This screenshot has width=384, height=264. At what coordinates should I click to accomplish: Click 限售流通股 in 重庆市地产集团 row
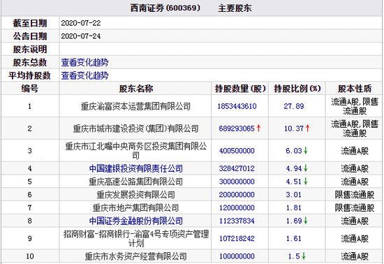(355, 208)
